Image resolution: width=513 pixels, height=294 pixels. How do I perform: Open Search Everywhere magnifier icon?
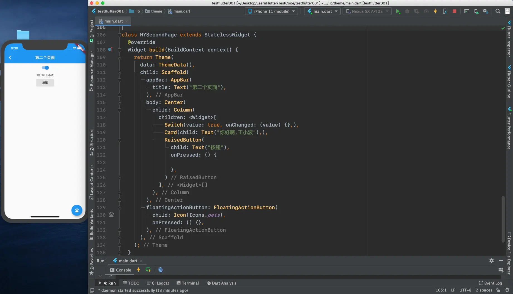tap(498, 11)
